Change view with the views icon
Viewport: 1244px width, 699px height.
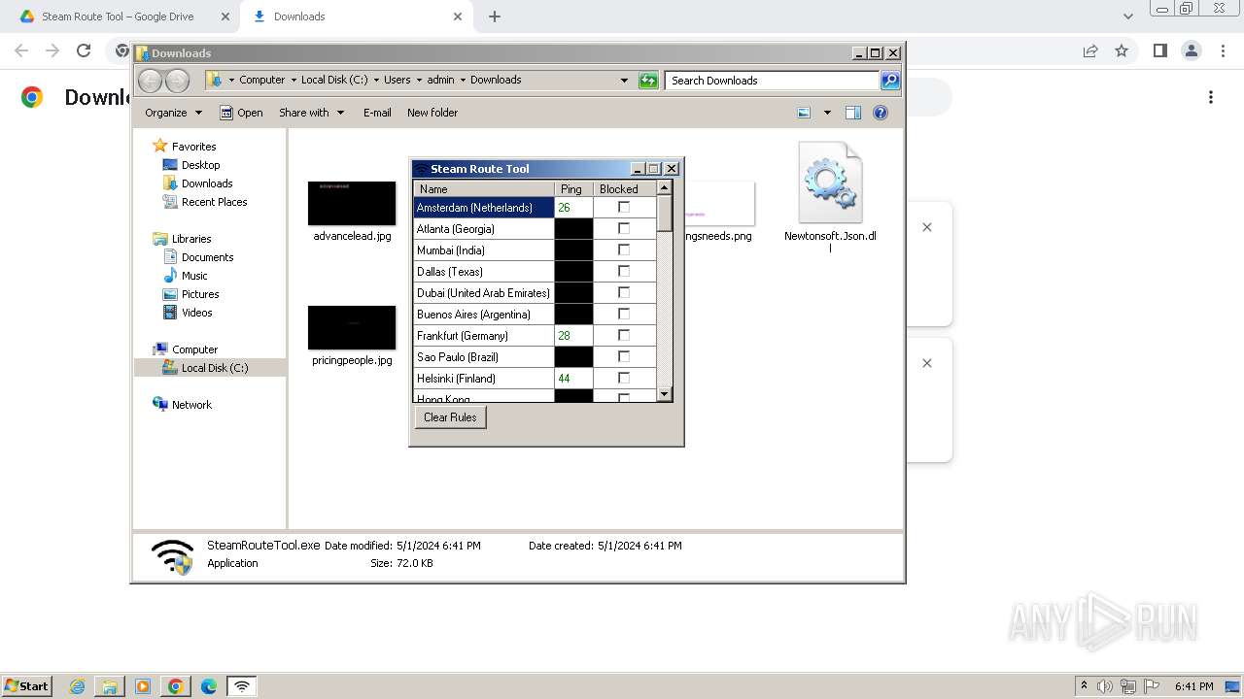(x=804, y=113)
